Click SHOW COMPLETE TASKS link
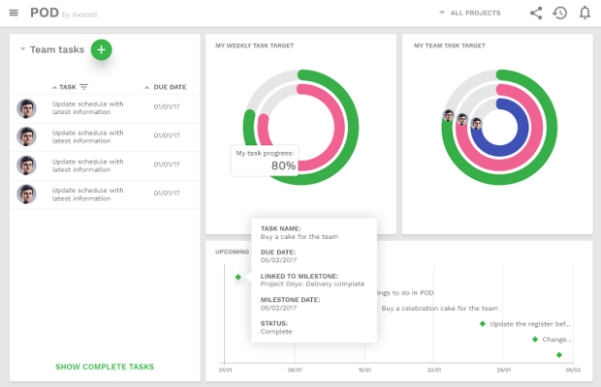The width and height of the screenshot is (601, 387). 105,367
